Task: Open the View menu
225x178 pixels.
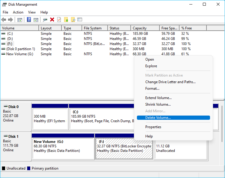Action: point(32,12)
